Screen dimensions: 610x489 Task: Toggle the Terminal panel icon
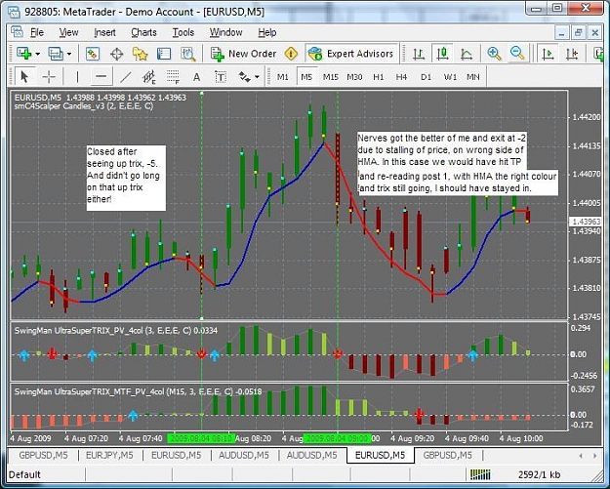(164, 54)
